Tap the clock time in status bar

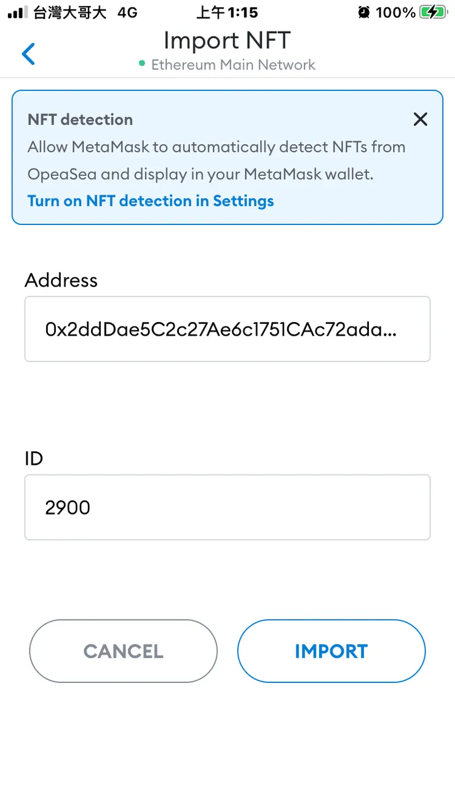(227, 12)
